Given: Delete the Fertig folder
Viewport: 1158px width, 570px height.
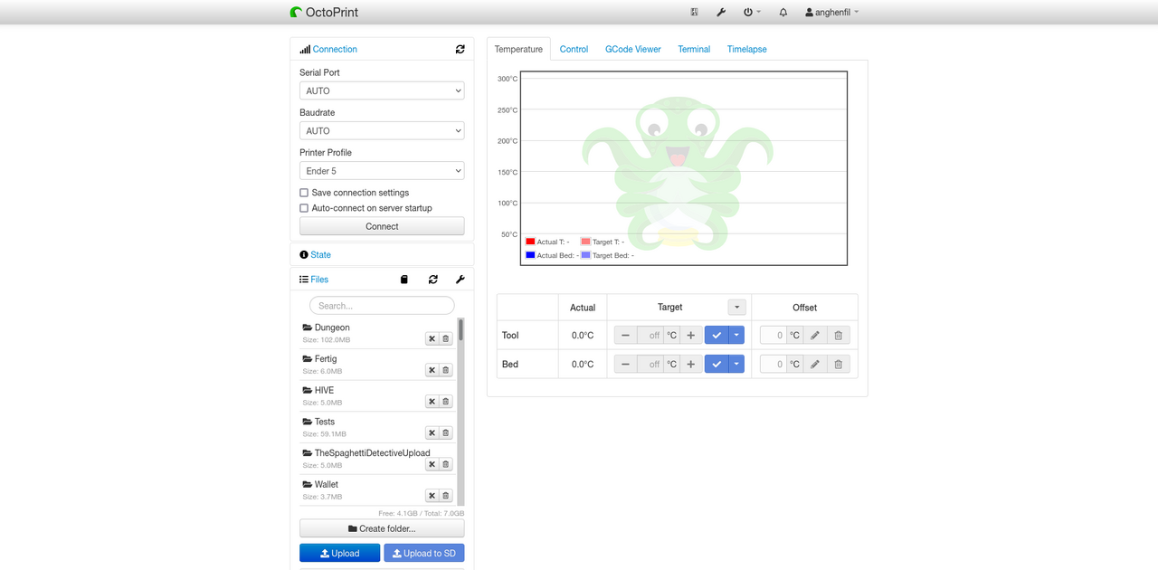Looking at the screenshot, I should click(x=445, y=370).
